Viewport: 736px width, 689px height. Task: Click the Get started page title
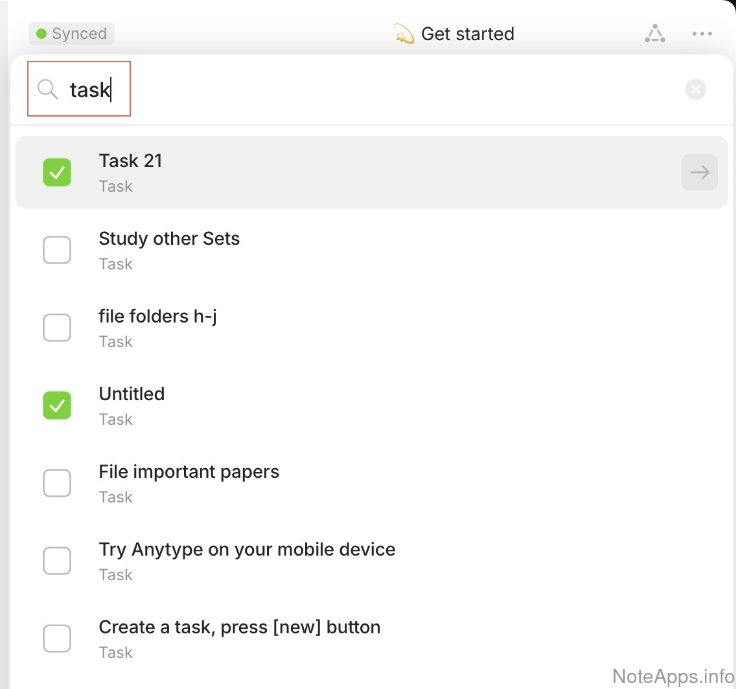(467, 34)
